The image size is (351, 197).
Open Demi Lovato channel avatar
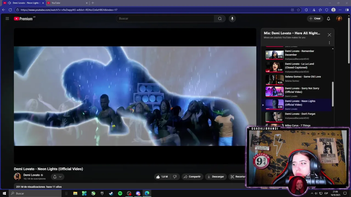(18, 176)
